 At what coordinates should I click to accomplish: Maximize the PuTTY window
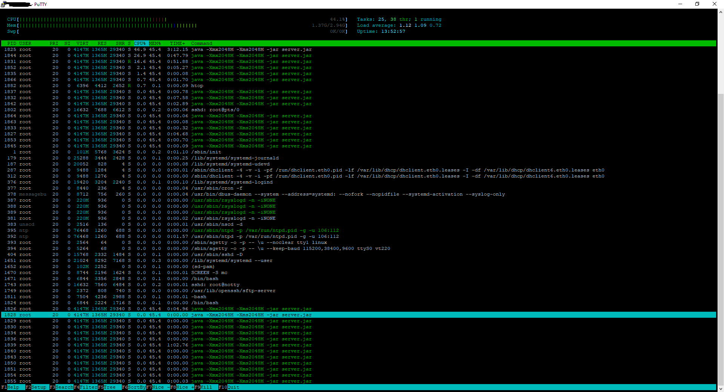697,4
